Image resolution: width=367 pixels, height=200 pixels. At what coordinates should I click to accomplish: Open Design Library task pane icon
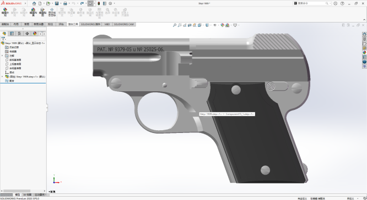(364, 39)
